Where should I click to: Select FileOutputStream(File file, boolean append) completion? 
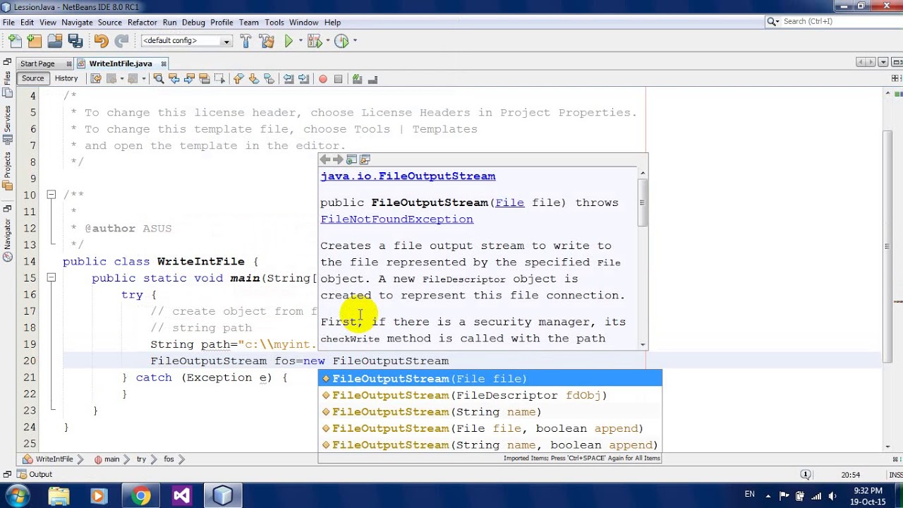coord(490,428)
